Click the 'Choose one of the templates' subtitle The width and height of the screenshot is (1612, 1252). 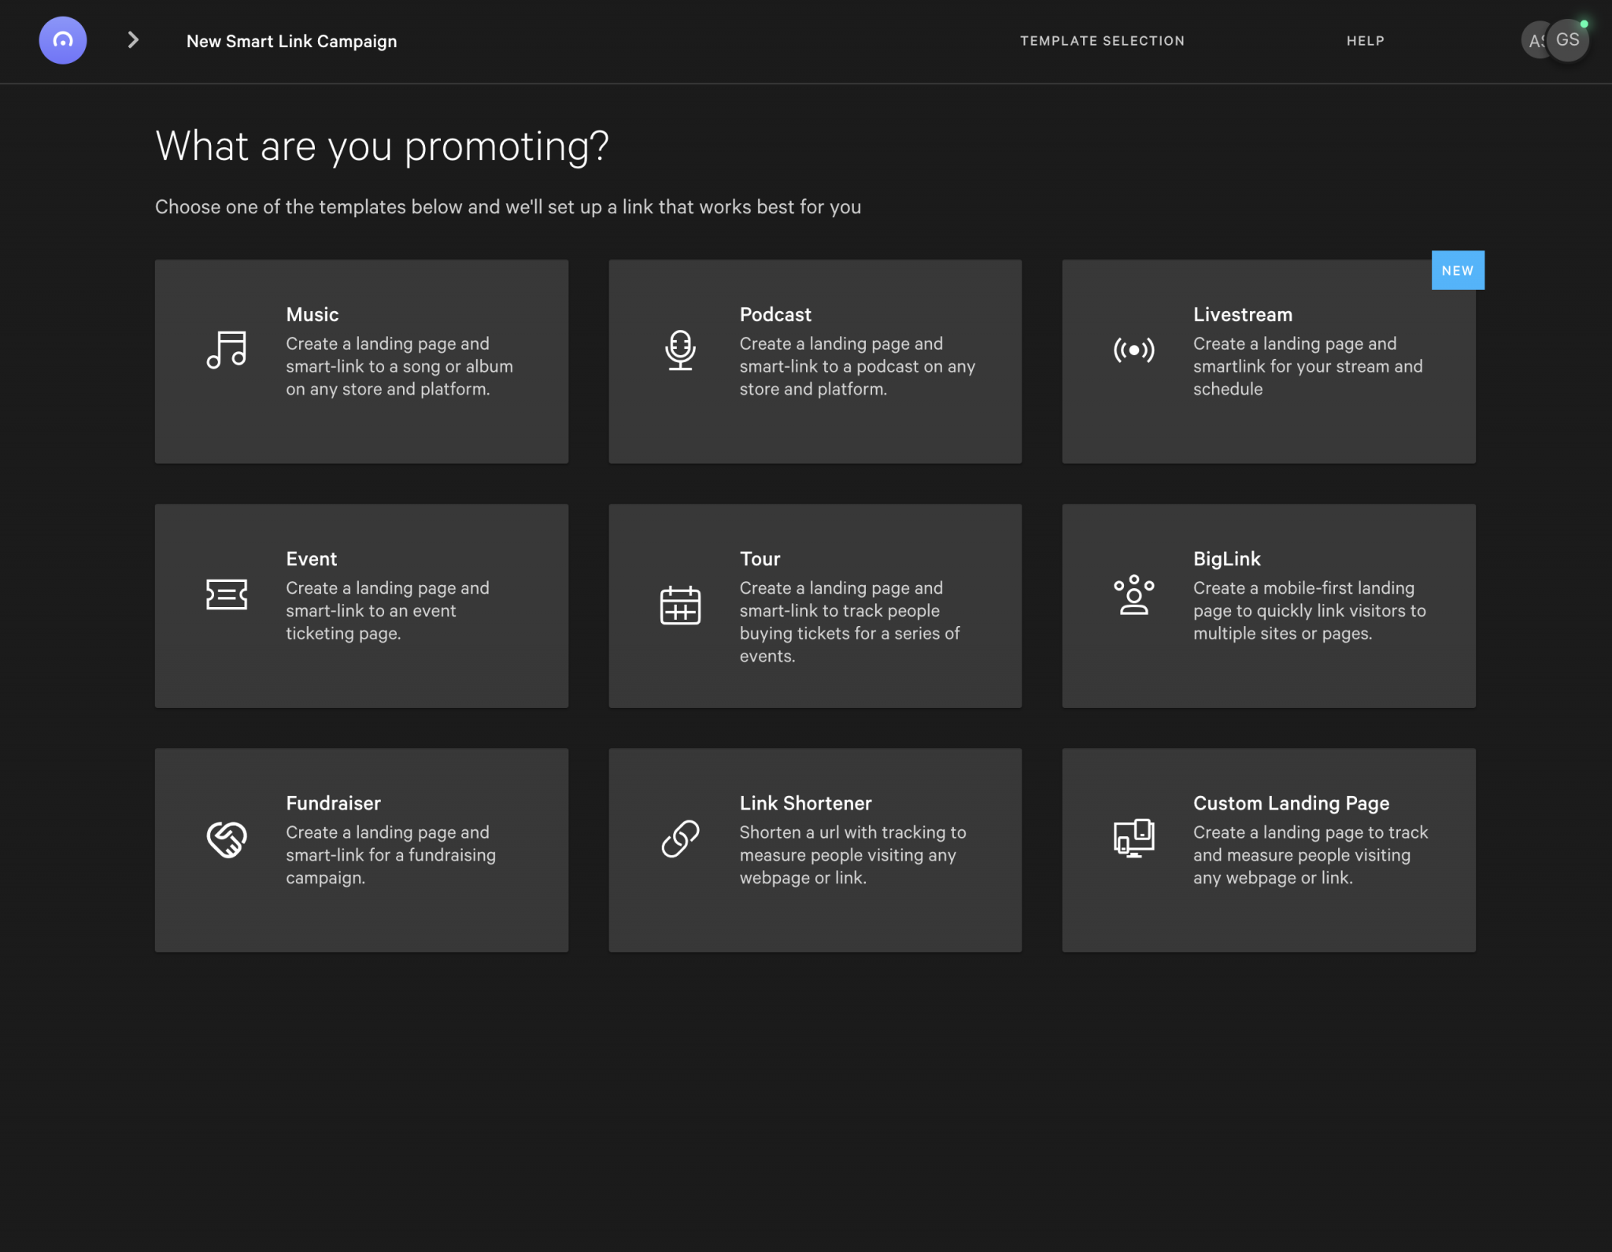[x=508, y=207]
